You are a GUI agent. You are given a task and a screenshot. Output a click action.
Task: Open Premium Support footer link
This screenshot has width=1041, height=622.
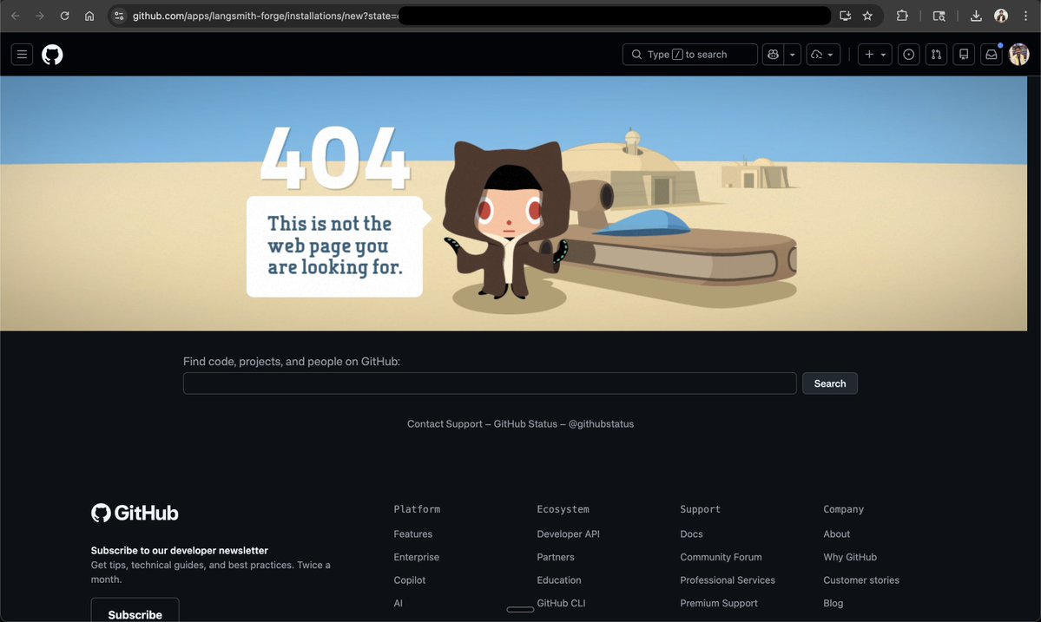click(719, 603)
